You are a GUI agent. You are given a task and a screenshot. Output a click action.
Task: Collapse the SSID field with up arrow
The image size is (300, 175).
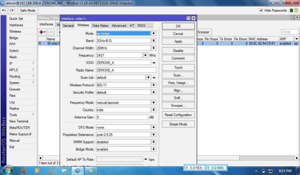[154, 63]
